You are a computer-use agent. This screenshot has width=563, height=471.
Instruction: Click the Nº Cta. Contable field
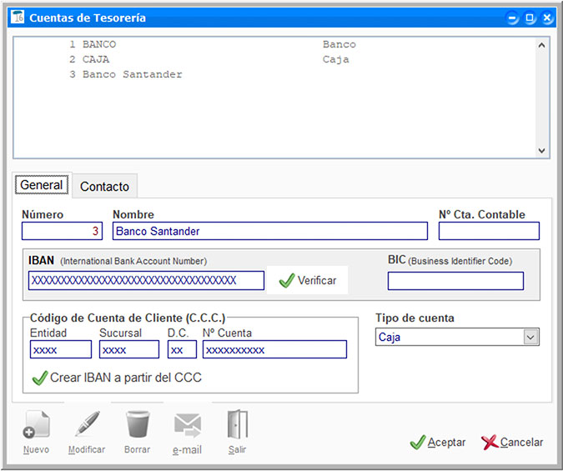(x=489, y=231)
